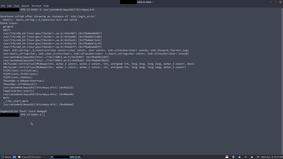Click the libstdc++ line ending 0x7fbabda6b8b7
The width and height of the screenshot is (283, 159).
[x=52, y=33]
